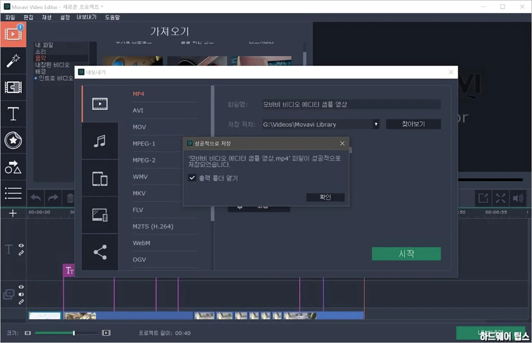Open the Stickers star tool
Screen dimensions: 532x343
pyautogui.click(x=13, y=140)
